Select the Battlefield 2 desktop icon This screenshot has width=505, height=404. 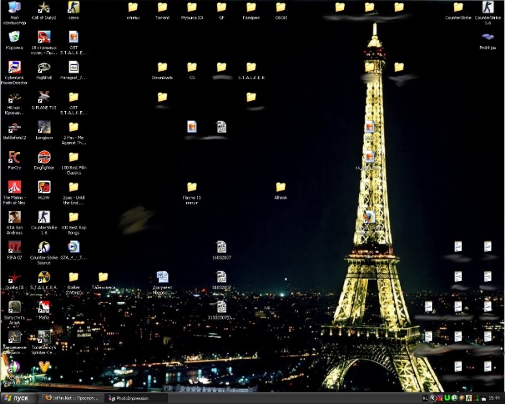14,127
